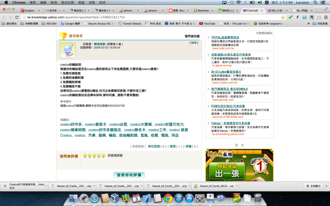This screenshot has height=206, width=330.
Task: Open Contacts address book in the Dock
Action: tap(105, 198)
